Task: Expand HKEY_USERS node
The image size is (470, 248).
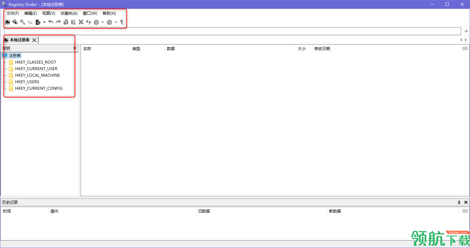Action: [4, 82]
